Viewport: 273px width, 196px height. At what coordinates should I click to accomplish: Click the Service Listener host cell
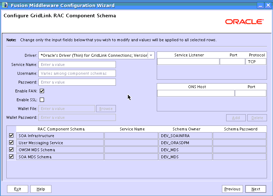tap(188, 62)
